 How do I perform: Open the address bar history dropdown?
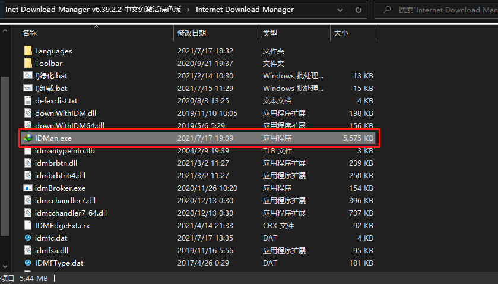[x=340, y=10]
